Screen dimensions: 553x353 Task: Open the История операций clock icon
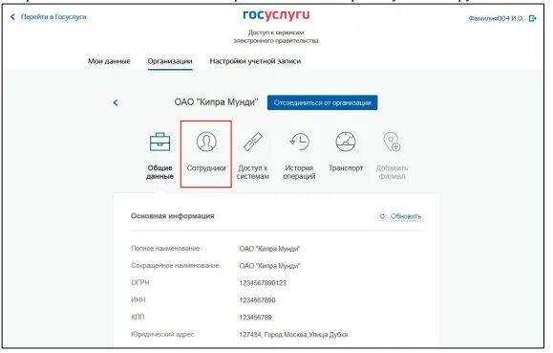tap(299, 142)
